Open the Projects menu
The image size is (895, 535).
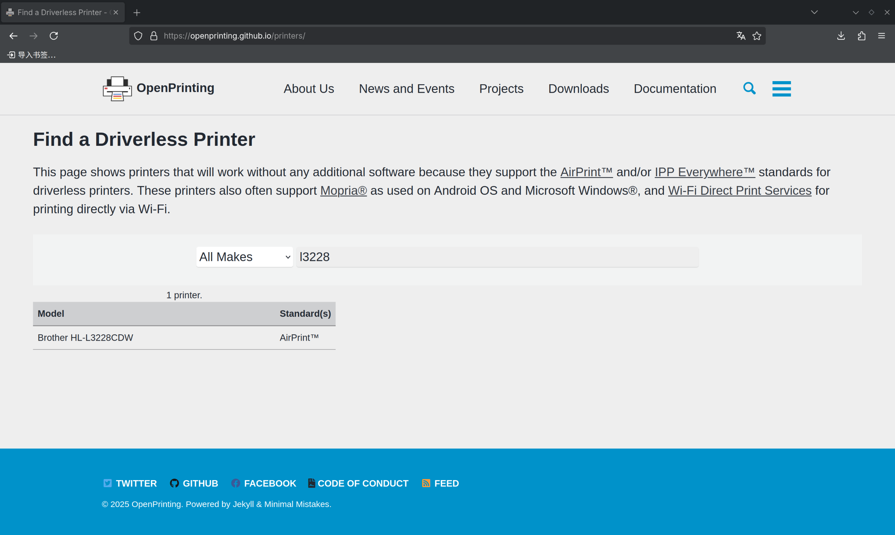(x=501, y=89)
